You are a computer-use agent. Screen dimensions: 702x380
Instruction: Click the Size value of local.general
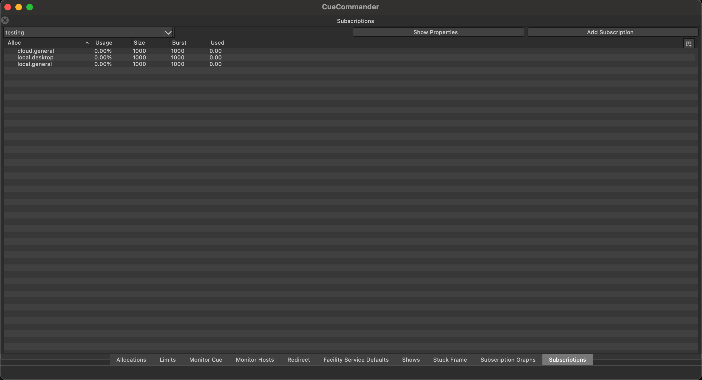[139, 64]
